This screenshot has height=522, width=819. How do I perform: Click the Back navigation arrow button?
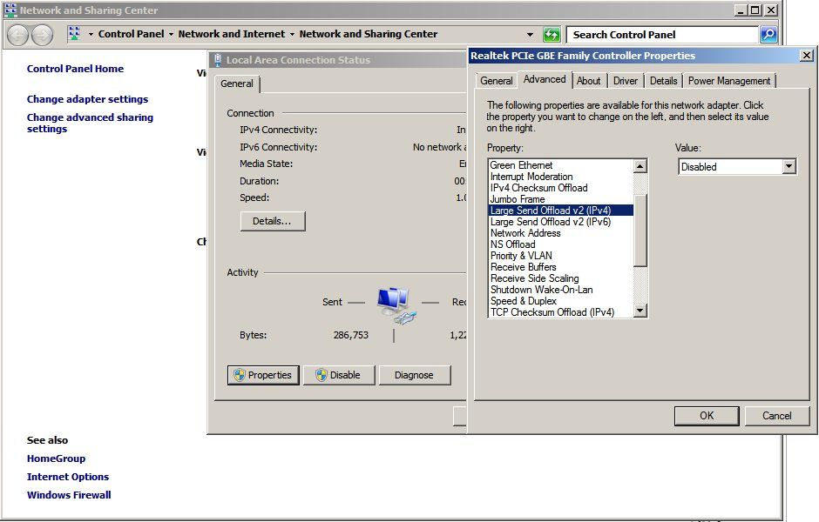pos(18,35)
